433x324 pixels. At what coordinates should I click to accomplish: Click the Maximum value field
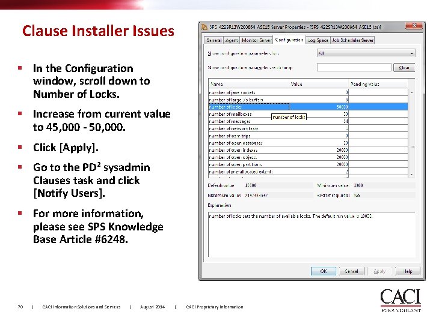pyautogui.click(x=278, y=195)
